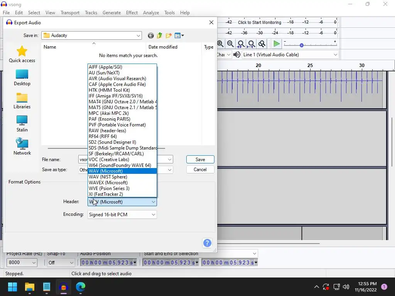The image size is (395, 296).
Task: Choose WAVEX (Microsoft) header option
Action: 122,183
